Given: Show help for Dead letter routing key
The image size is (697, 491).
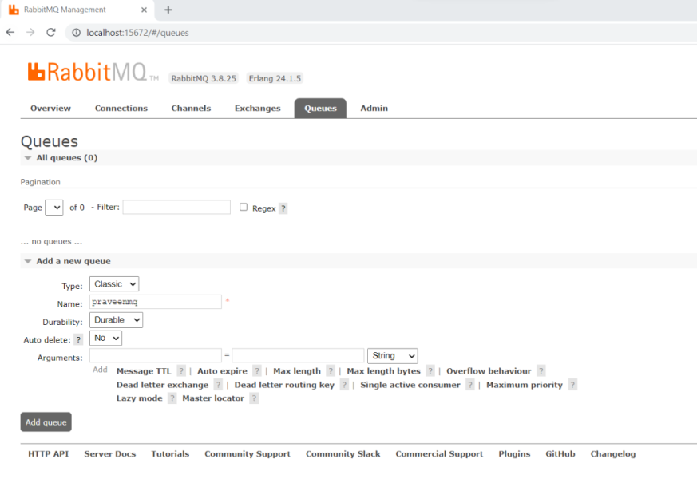Looking at the screenshot, I should [344, 385].
